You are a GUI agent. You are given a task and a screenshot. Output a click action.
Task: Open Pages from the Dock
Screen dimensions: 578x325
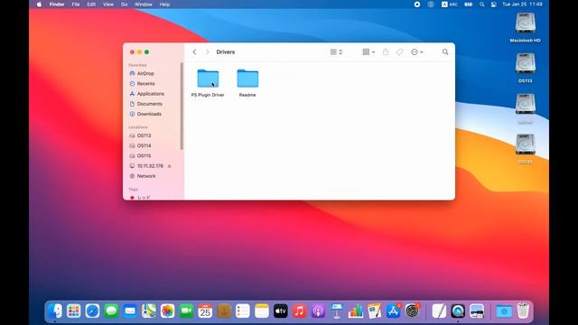(x=375, y=311)
